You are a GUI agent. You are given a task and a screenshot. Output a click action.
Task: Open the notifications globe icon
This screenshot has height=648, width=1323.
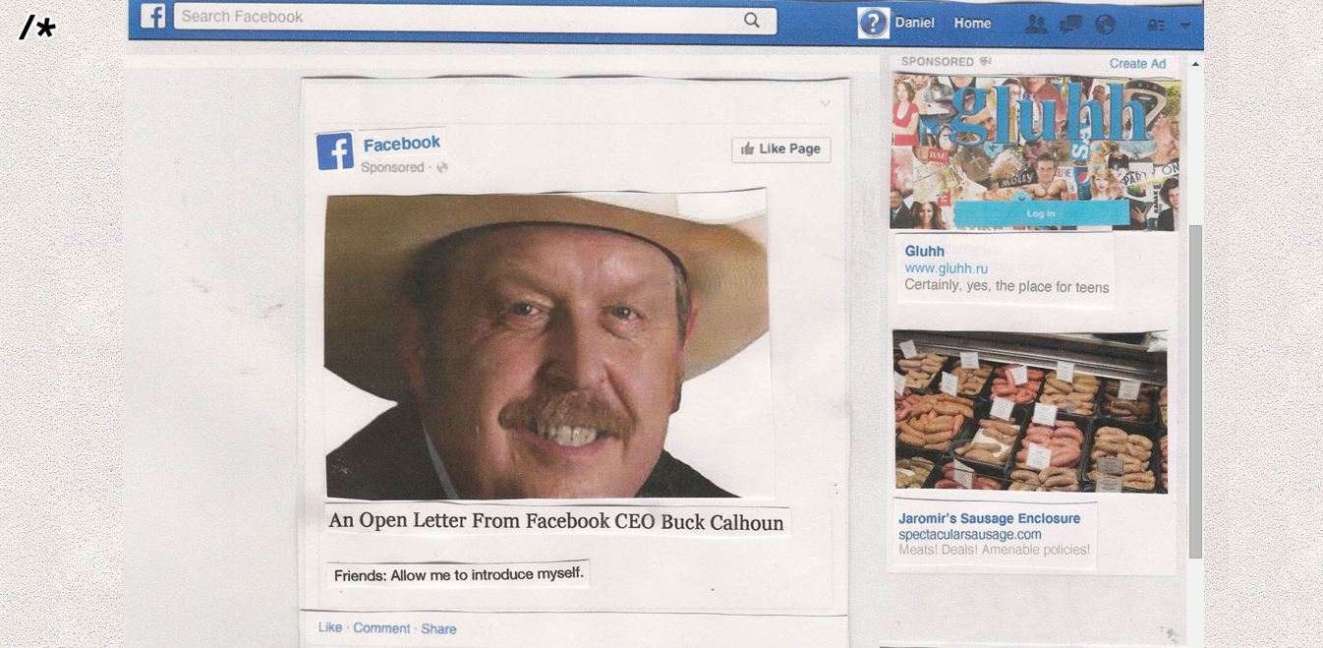coord(1105,25)
